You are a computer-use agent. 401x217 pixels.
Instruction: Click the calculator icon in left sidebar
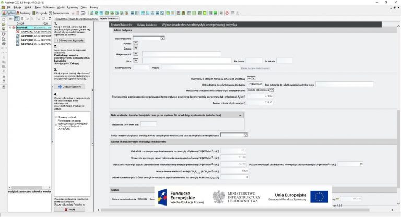(x=4, y=87)
